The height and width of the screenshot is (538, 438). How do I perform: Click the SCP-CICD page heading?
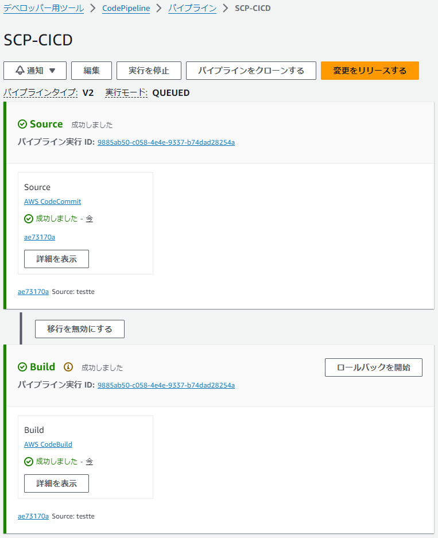click(x=38, y=40)
